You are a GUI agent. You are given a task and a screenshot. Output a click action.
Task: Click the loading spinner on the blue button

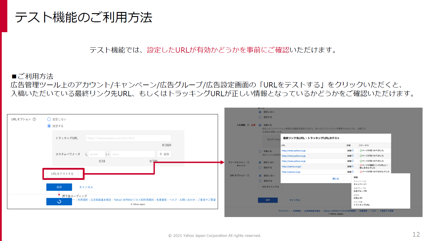point(59,202)
